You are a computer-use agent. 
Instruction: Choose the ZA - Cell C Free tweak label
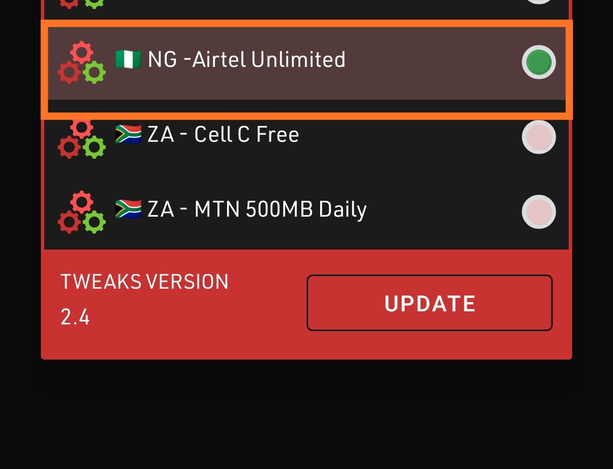[223, 134]
